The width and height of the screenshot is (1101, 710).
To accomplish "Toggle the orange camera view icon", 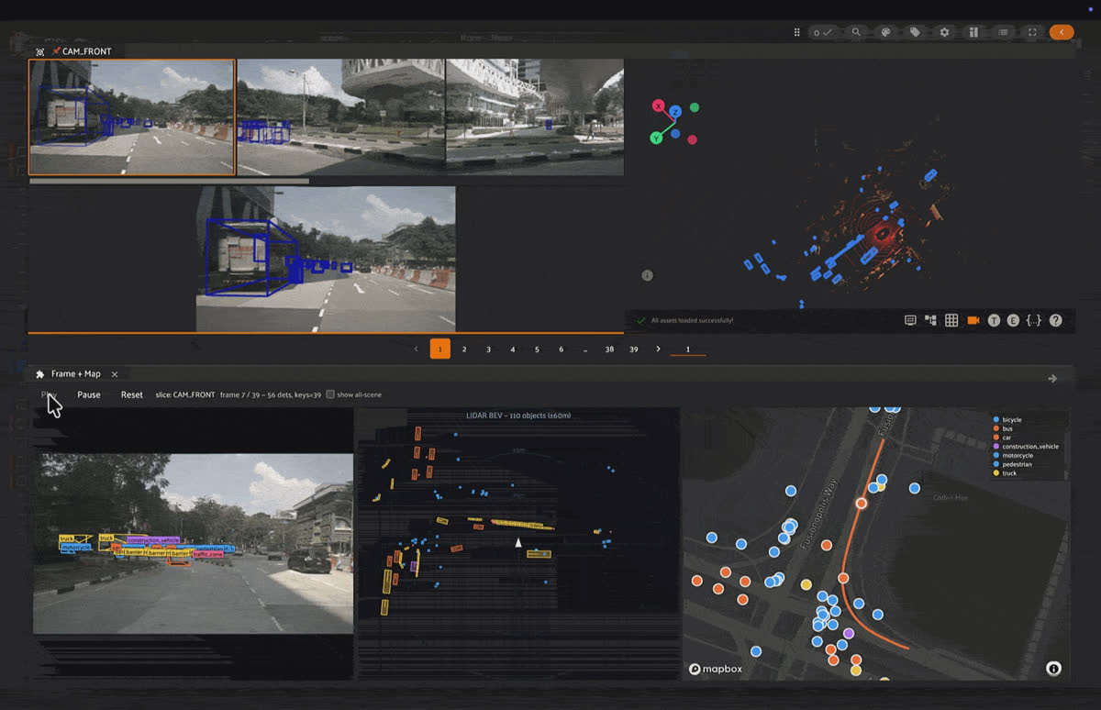I will [973, 320].
